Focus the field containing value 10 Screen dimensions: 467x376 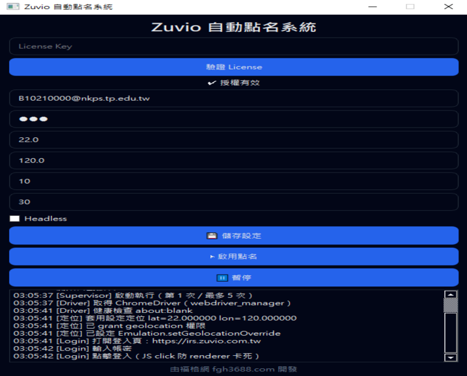coord(233,181)
